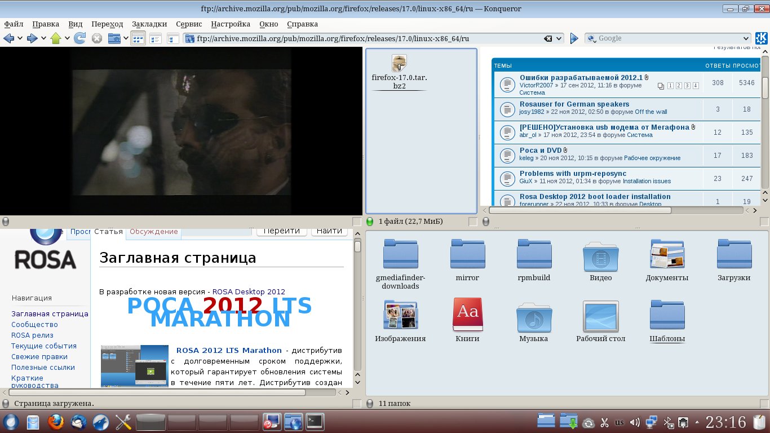Click the ftp address in location bar
This screenshot has height=433, width=770.
(x=333, y=38)
